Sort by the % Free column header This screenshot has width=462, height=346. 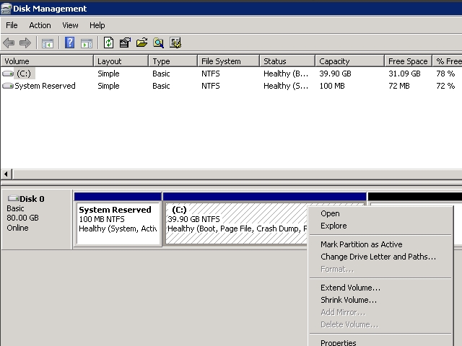coord(448,61)
